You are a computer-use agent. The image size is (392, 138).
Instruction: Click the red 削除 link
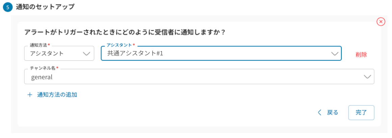tap(361, 54)
